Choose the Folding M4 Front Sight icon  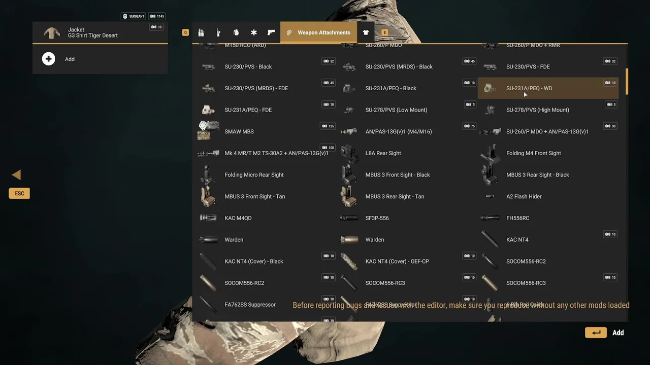pyautogui.click(x=490, y=153)
